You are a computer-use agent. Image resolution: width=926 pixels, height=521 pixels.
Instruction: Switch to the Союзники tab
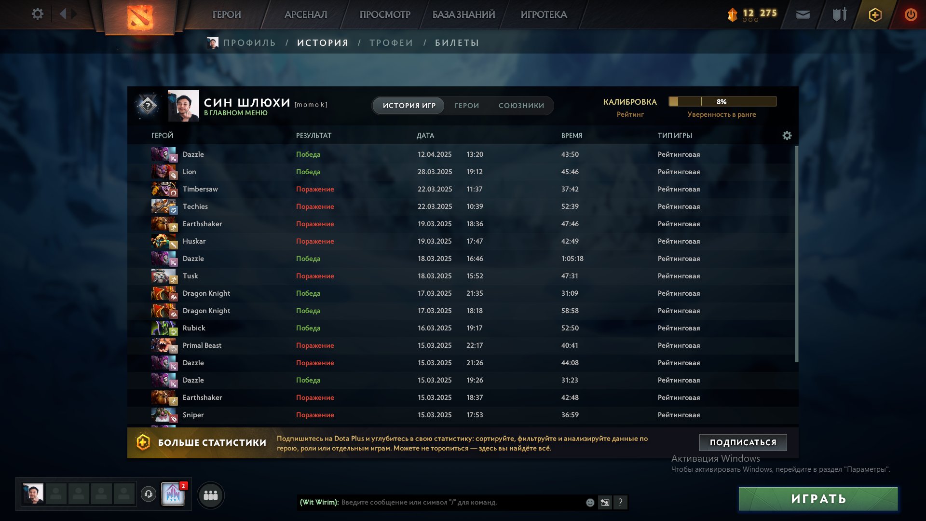coord(521,106)
